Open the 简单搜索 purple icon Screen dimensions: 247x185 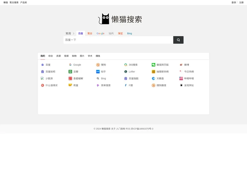tap(98, 85)
